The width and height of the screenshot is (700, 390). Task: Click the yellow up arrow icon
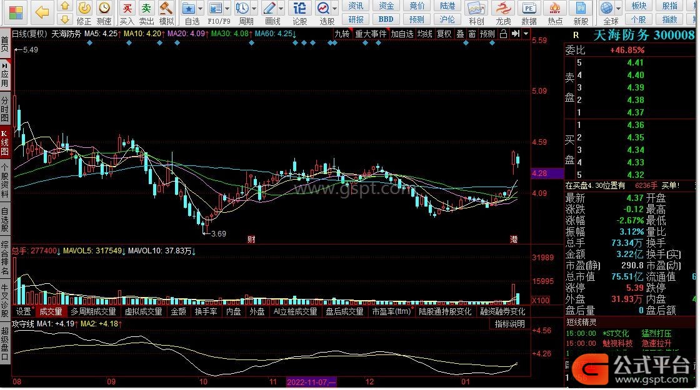pos(65,6)
